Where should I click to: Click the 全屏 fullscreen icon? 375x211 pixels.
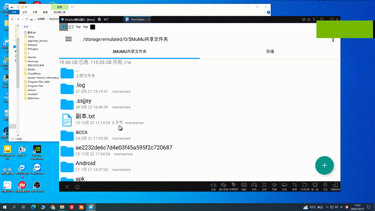coord(264,186)
